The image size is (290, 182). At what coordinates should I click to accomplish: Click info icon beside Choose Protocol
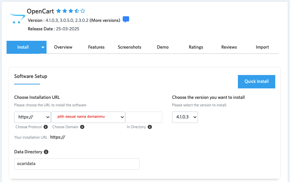tap(46, 127)
